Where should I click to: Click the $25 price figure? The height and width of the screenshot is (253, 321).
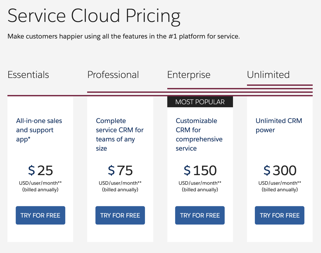[x=40, y=171]
